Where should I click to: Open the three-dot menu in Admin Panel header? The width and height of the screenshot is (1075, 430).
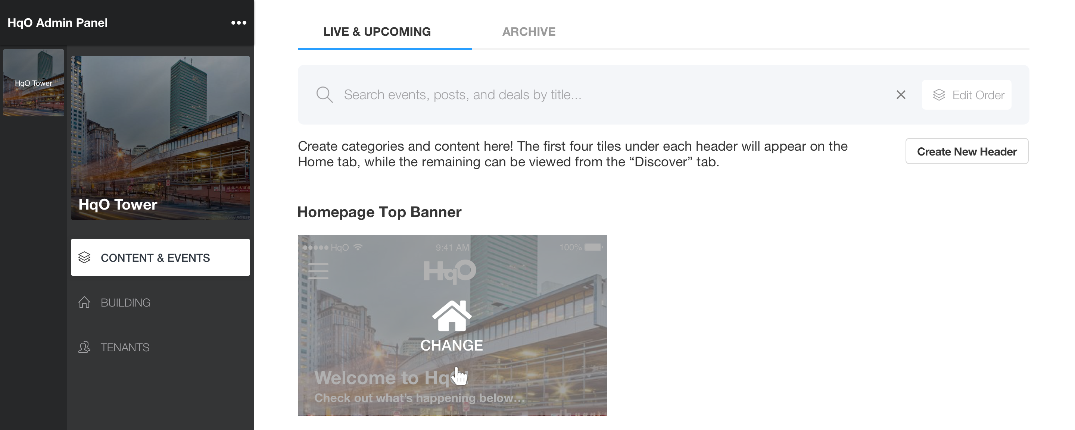(x=239, y=23)
